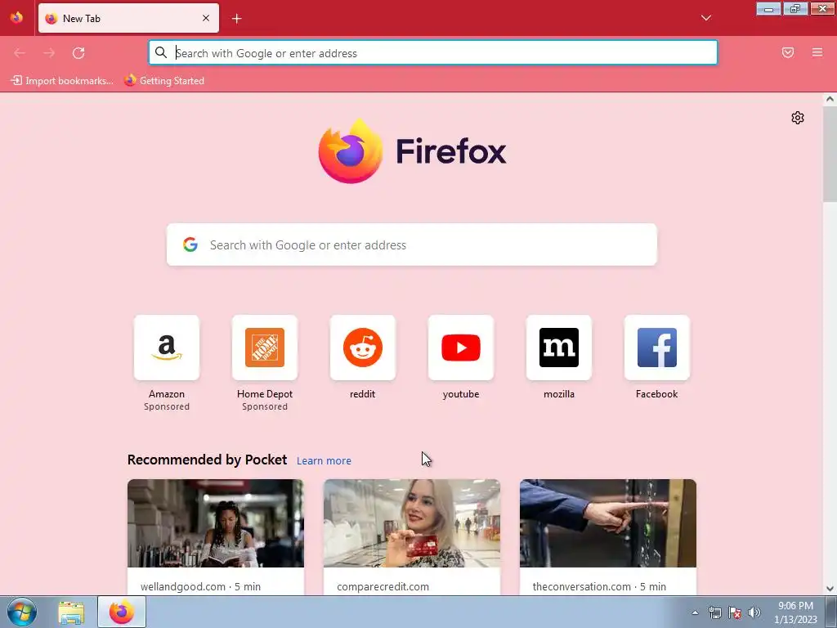This screenshot has height=628, width=837.
Task: Click the magnifier icon in the address bar
Action: click(161, 52)
